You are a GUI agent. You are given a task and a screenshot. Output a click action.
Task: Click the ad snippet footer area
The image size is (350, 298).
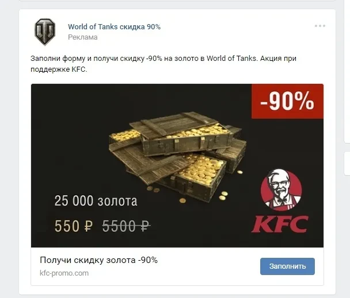177,266
